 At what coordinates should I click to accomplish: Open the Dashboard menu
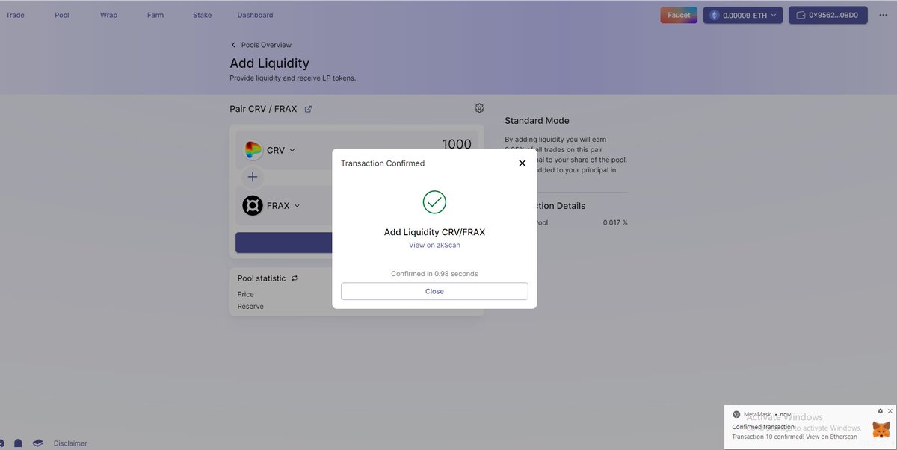pos(255,15)
